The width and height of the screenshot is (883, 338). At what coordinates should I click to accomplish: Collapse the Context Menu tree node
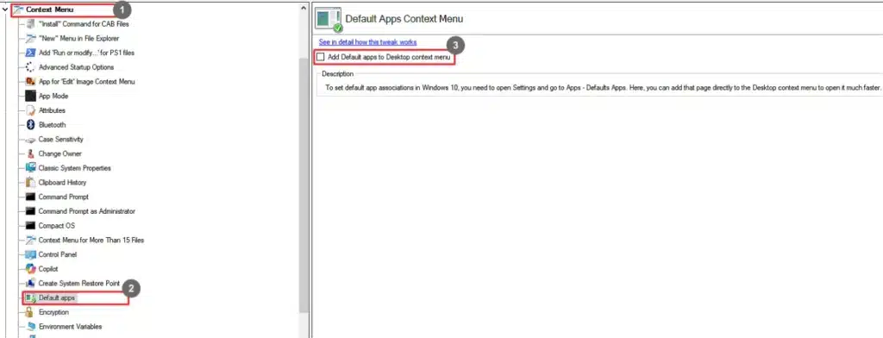coord(4,9)
